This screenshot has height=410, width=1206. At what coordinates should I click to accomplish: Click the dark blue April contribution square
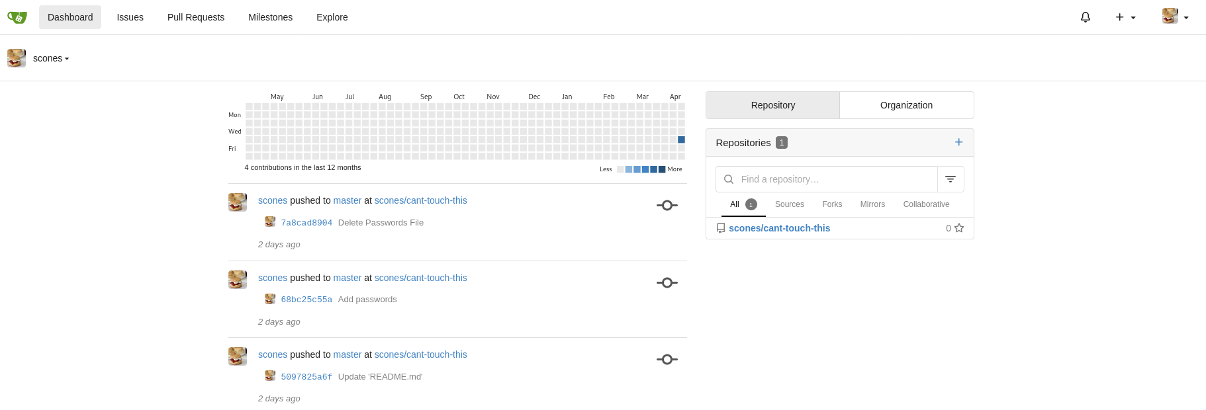[x=681, y=140]
